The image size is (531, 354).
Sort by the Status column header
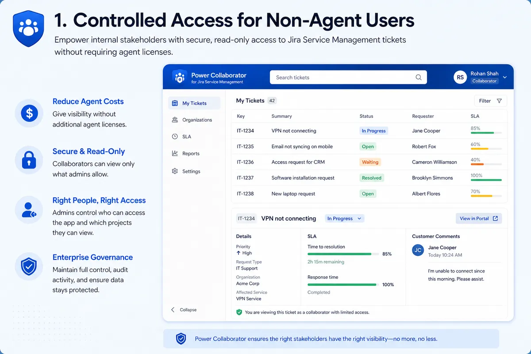[366, 116]
